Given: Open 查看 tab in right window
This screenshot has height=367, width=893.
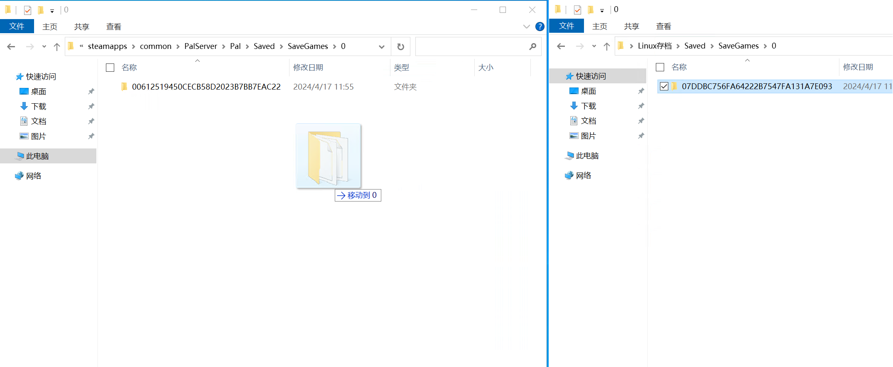Looking at the screenshot, I should pos(664,26).
